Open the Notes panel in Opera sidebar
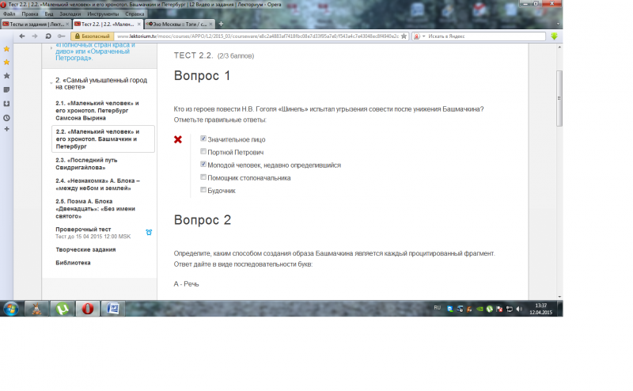Viewport: 633px width, 391px height. (x=6, y=89)
